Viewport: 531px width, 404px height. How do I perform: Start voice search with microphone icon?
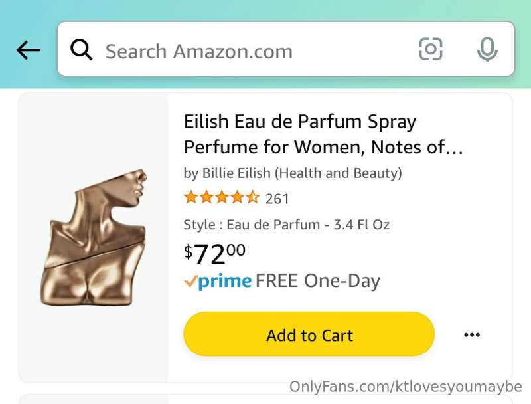(487, 49)
